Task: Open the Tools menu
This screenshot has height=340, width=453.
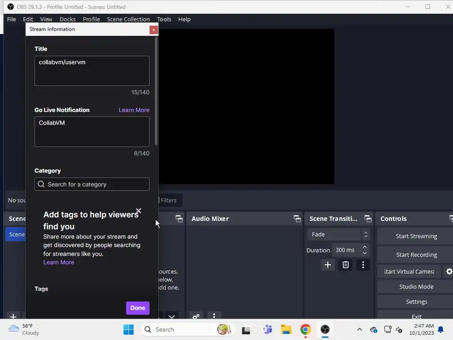Action: [164, 19]
